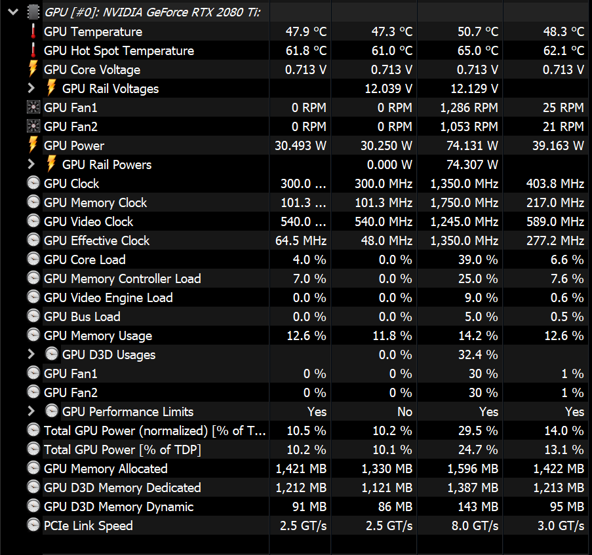Click gauge icon beside GPU D3D Memory Dedicated
Screen dimensions: 592x555
point(33,487)
